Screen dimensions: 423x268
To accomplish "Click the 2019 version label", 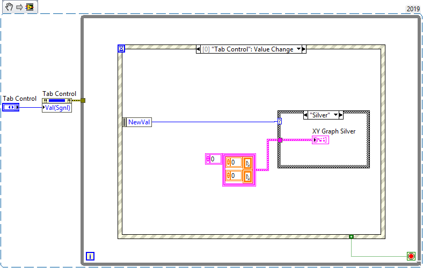I will point(413,9).
